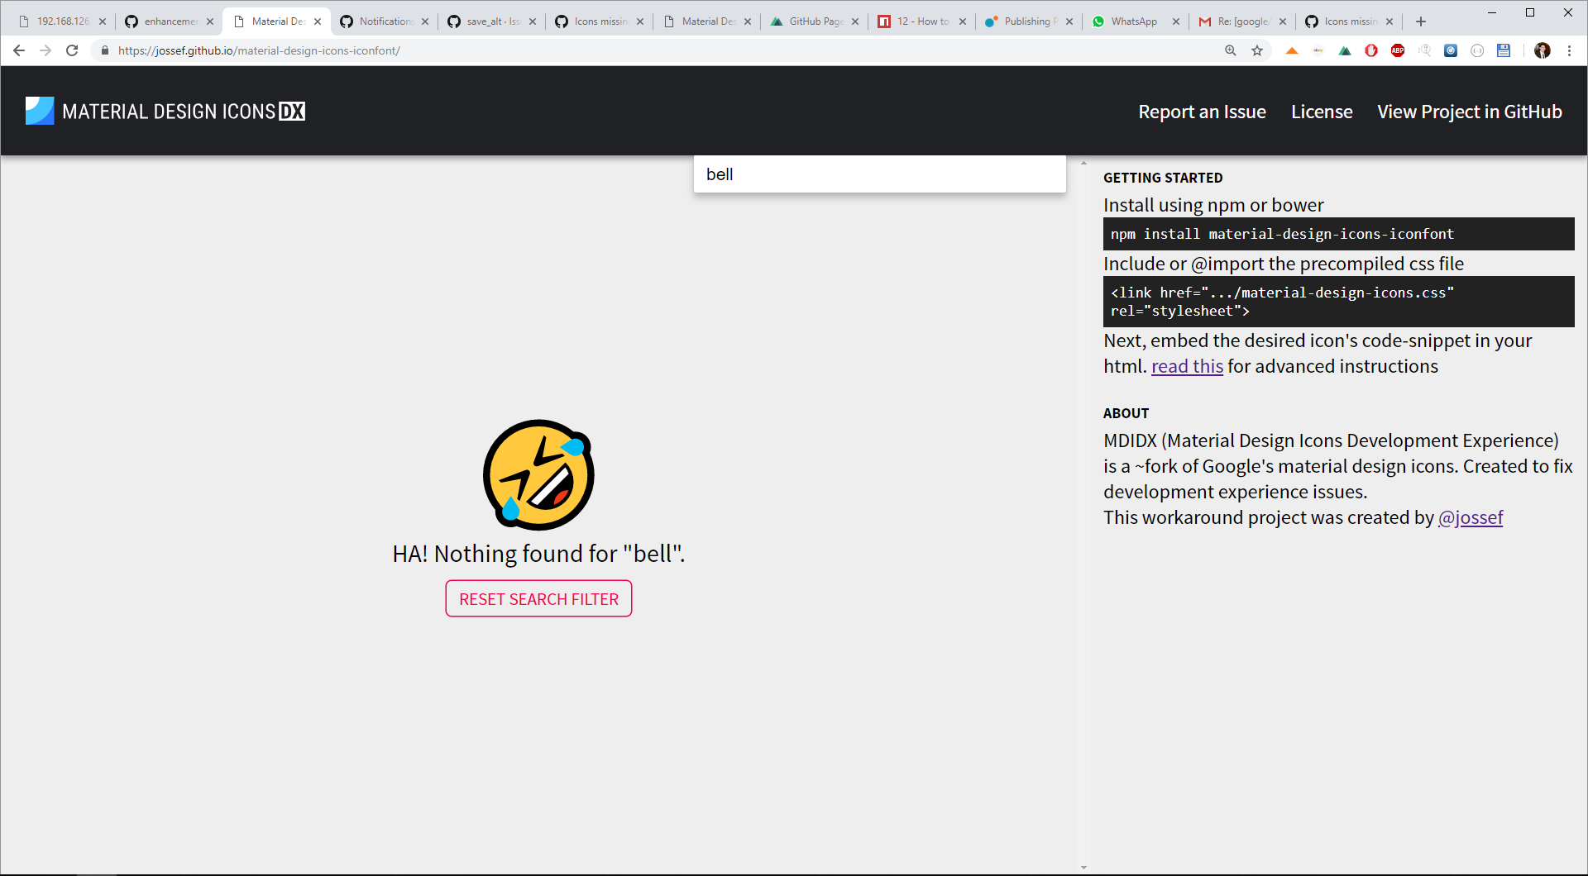Open the red stop-hand extension

(1371, 50)
